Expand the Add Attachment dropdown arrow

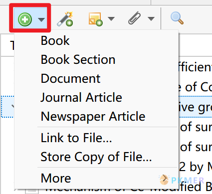[x=151, y=19]
